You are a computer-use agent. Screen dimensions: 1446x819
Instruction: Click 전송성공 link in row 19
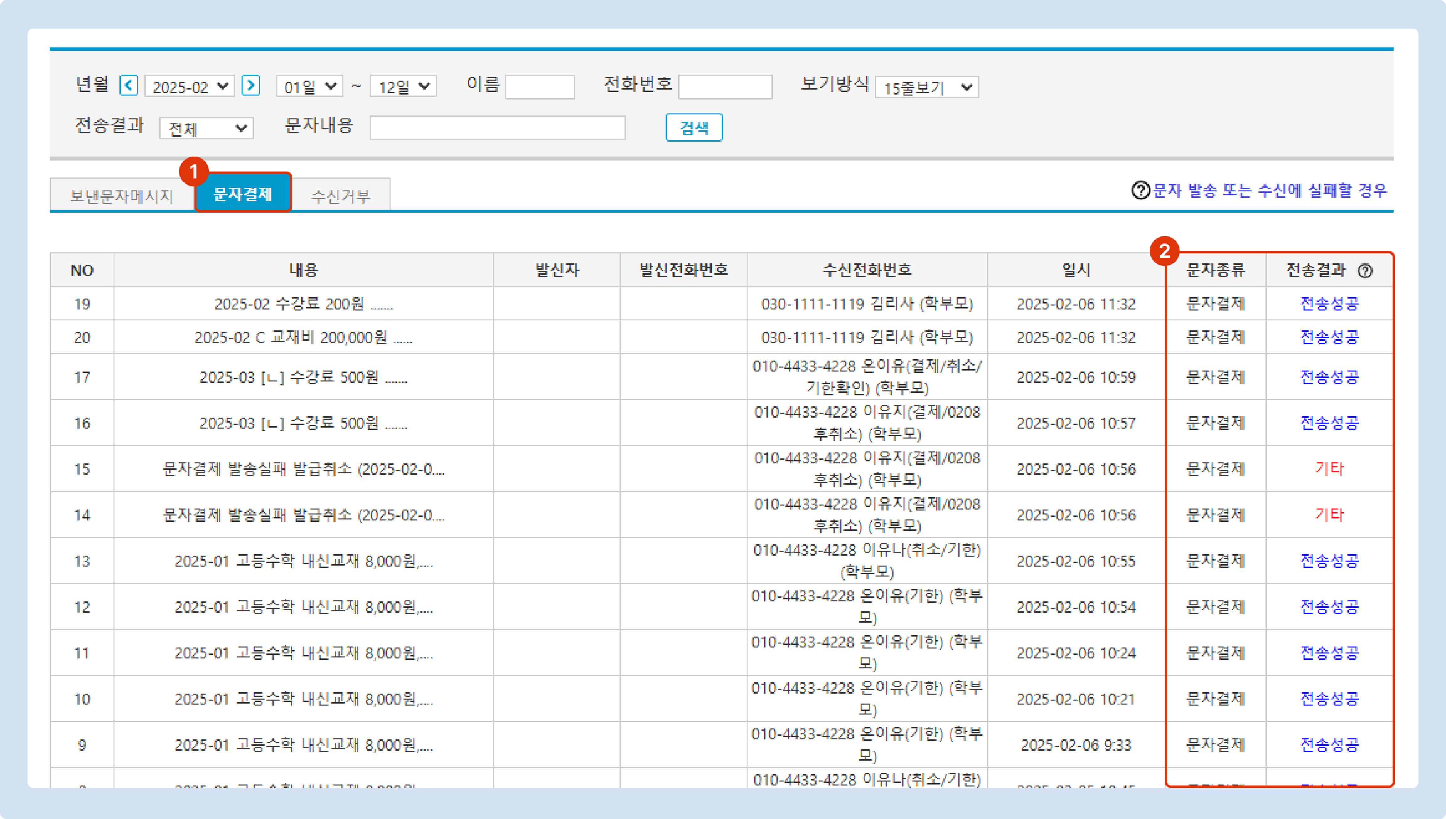click(1329, 304)
